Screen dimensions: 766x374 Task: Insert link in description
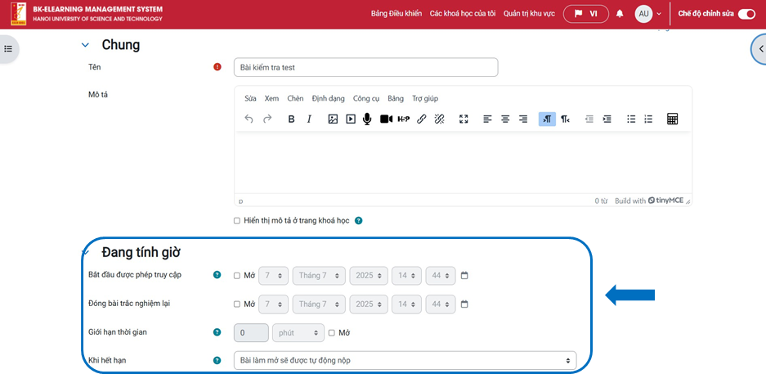[422, 119]
